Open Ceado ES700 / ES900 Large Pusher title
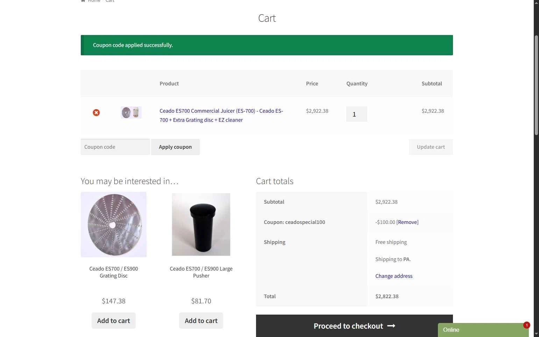The height and width of the screenshot is (337, 539). tap(201, 272)
